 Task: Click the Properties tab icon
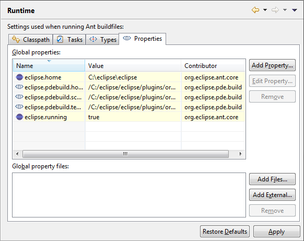coord(127,38)
